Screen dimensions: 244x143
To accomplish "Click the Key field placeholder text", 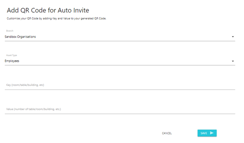I will click(x=25, y=85).
